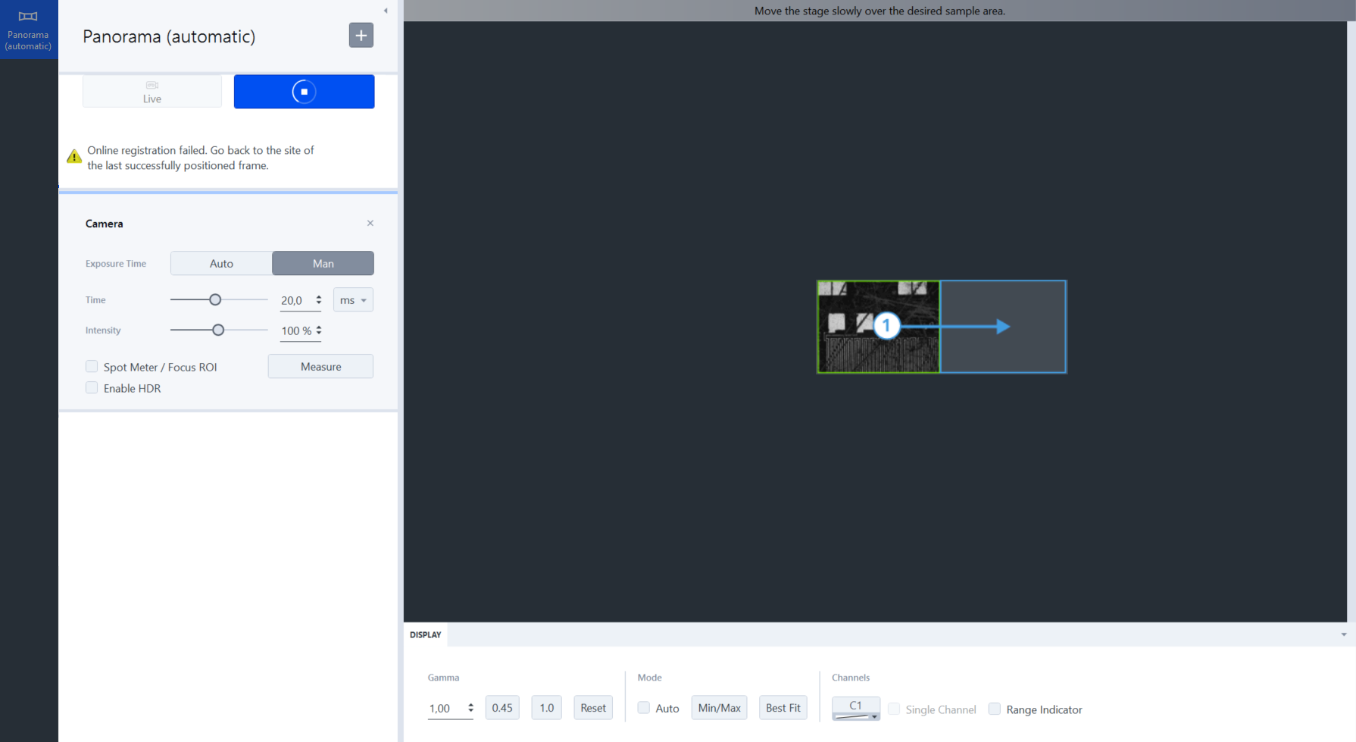The width and height of the screenshot is (1356, 742).
Task: Enable the Range Indicator checkbox
Action: (x=995, y=709)
